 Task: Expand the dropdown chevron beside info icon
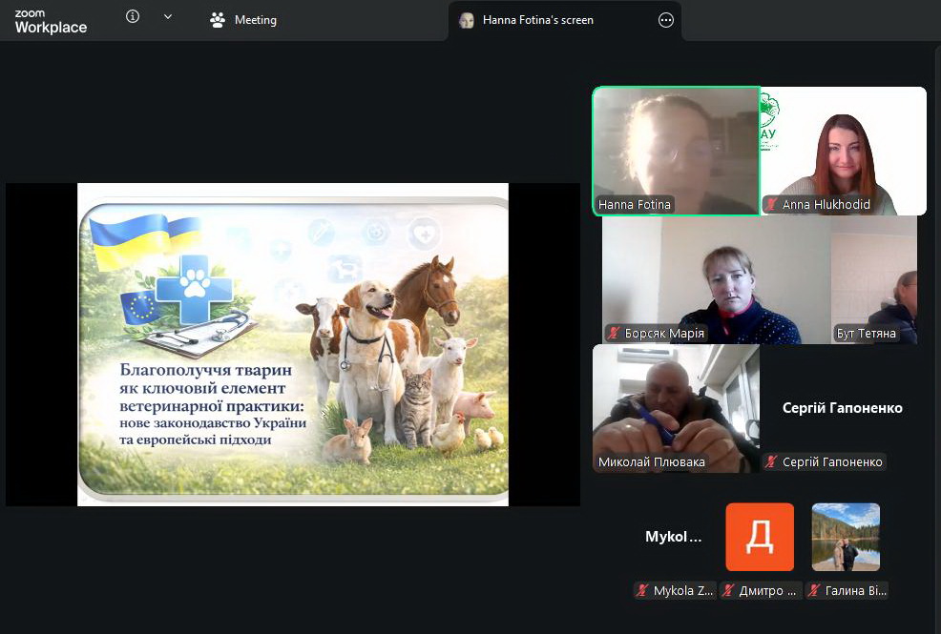pyautogui.click(x=168, y=17)
